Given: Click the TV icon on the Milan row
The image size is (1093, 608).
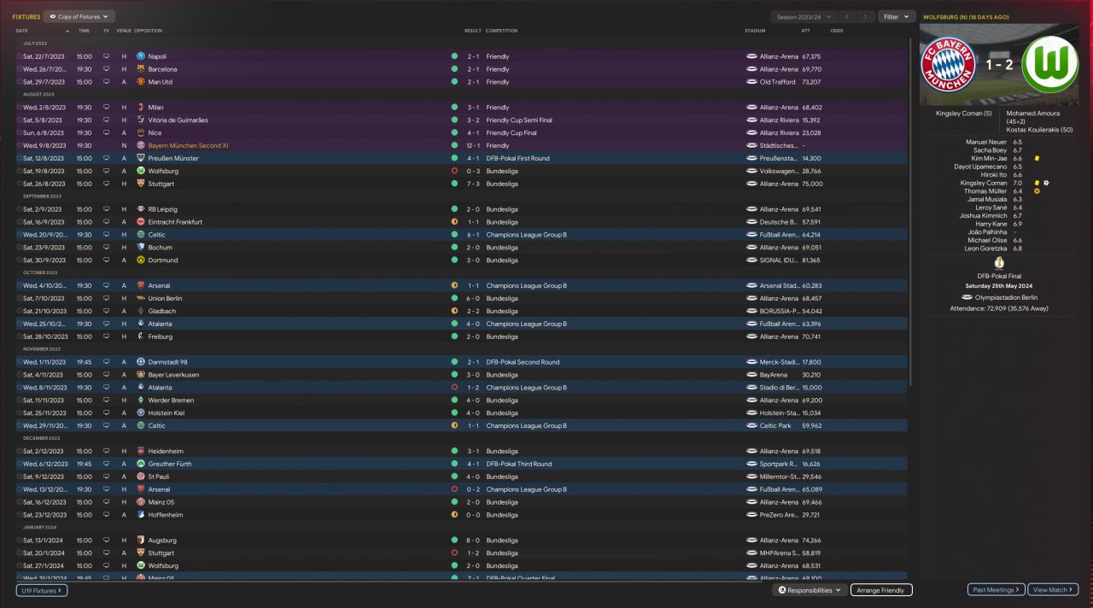Looking at the screenshot, I should [x=107, y=108].
